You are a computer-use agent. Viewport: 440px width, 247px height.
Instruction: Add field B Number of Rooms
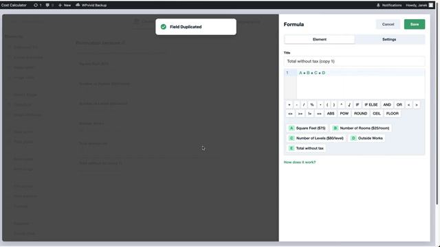coord(361,128)
